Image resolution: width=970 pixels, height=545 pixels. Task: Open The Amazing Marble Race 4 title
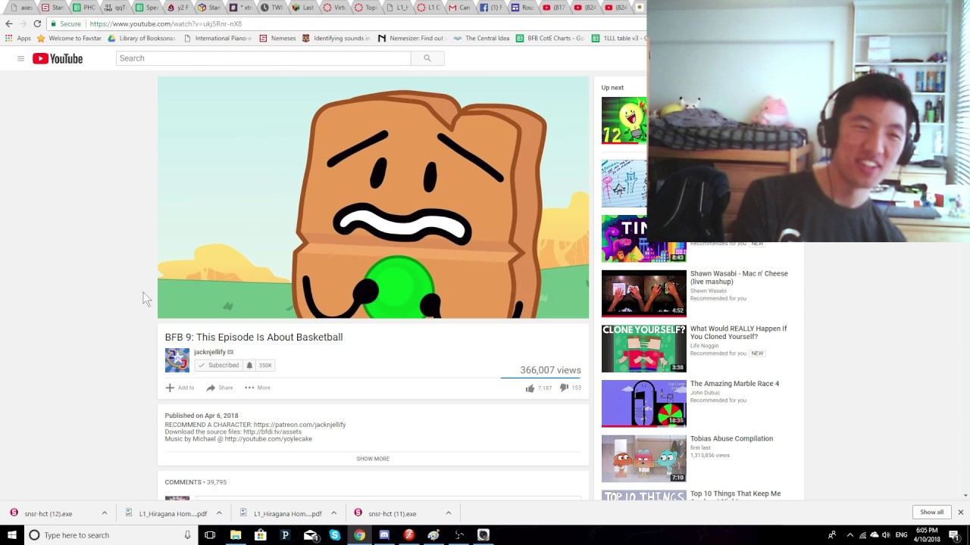pos(734,384)
